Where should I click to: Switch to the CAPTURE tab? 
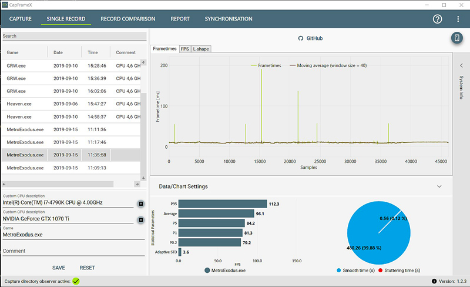tap(21, 19)
